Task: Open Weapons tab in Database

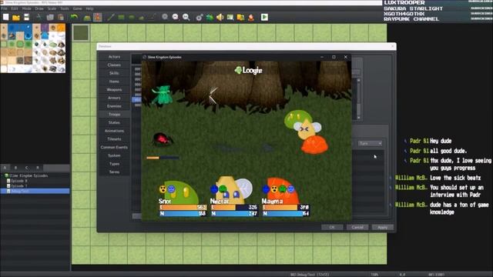Action: click(114, 90)
